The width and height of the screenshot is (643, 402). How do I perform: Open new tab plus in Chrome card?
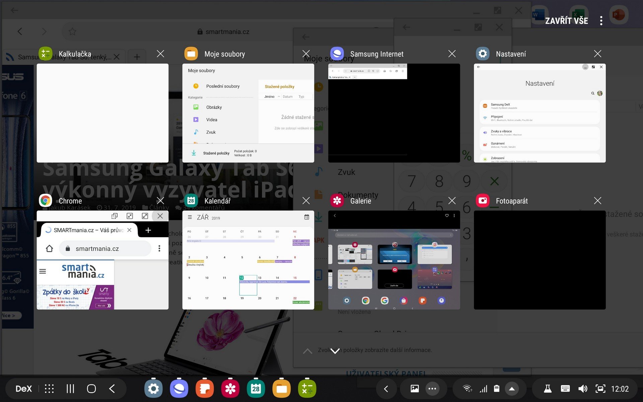coord(148,230)
